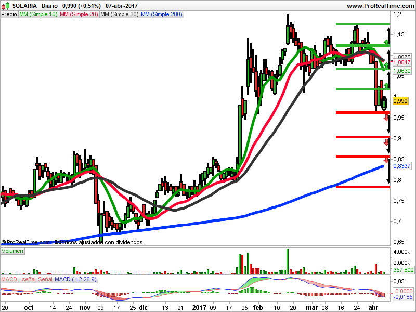The width and height of the screenshot is (416, 312).
Task: Click the SOLARIA ticker name
Action: click(x=24, y=6)
